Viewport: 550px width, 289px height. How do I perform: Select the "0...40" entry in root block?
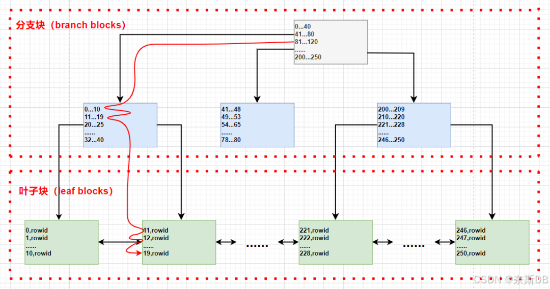(x=302, y=26)
